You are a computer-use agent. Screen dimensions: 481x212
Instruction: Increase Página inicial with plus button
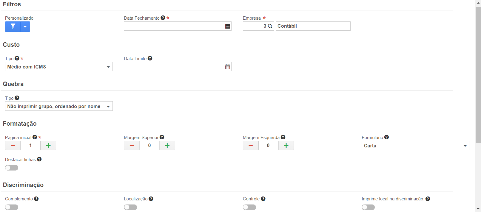[x=48, y=145]
